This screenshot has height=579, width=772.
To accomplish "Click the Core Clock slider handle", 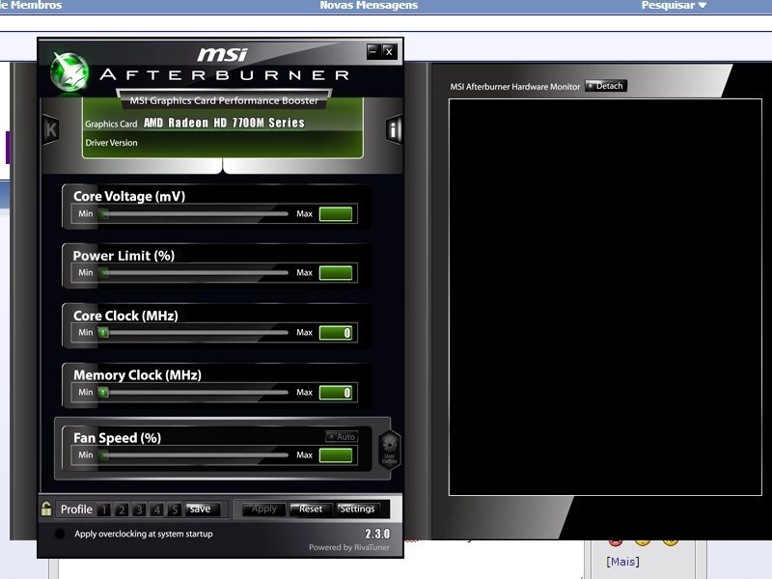I will pyautogui.click(x=103, y=332).
